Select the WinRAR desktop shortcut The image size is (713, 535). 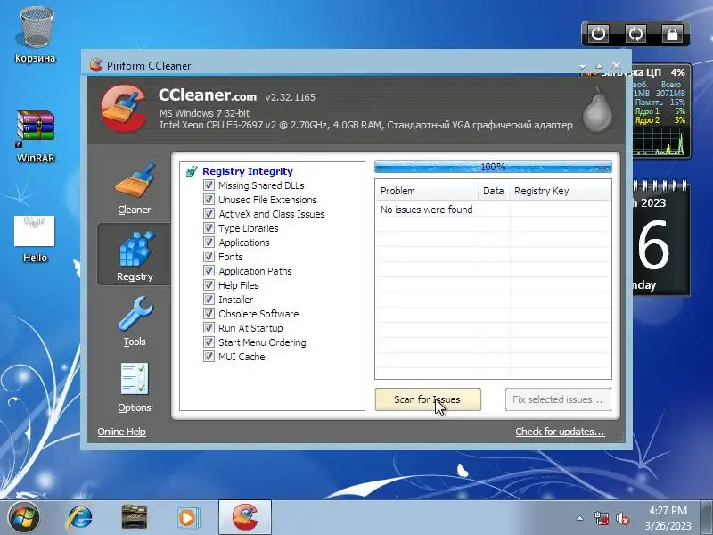click(x=36, y=136)
